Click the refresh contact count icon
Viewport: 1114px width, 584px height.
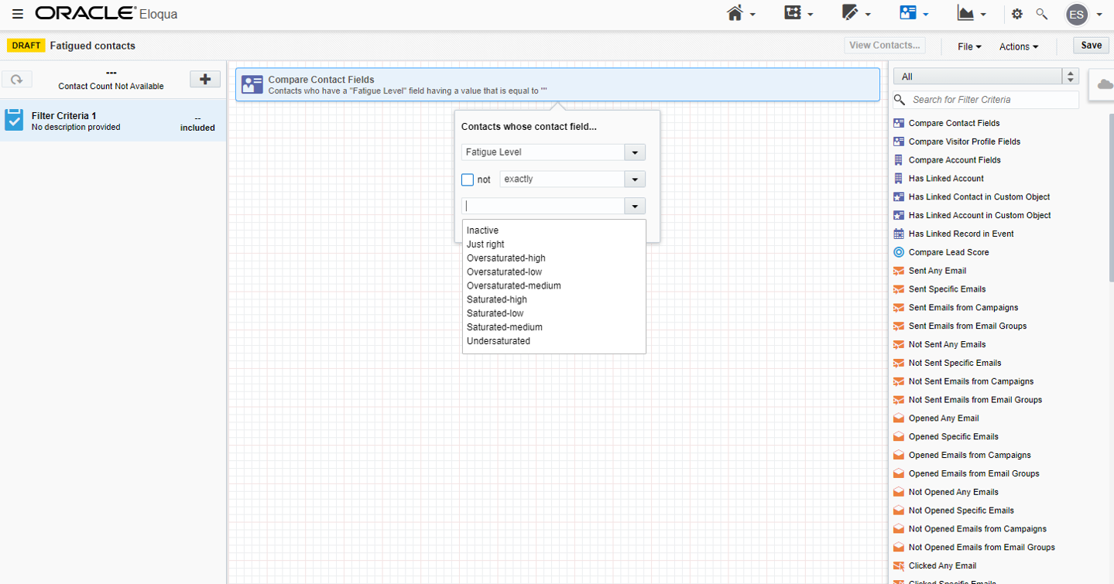coord(17,79)
